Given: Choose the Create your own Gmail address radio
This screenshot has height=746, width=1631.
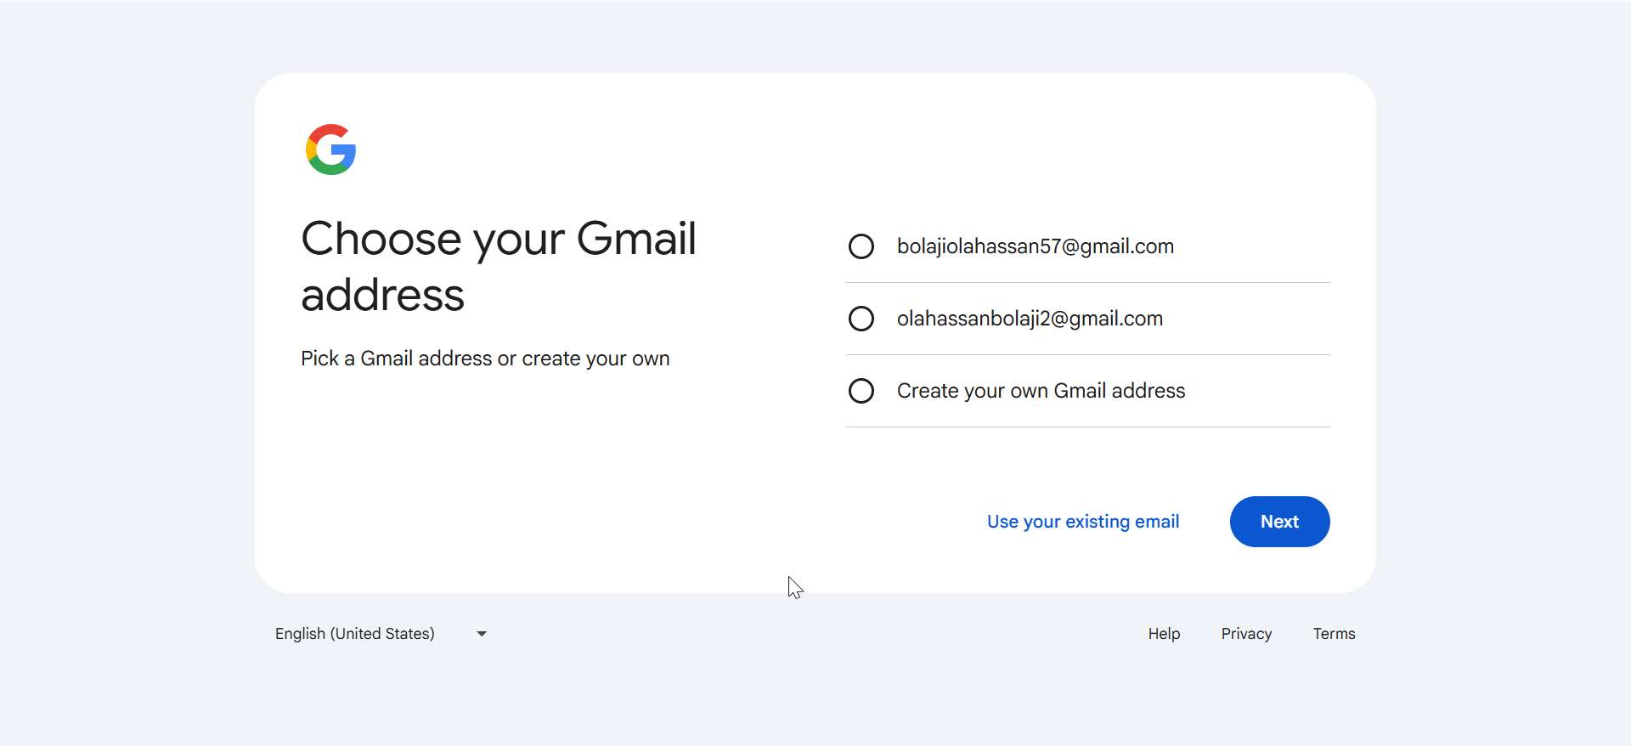Looking at the screenshot, I should [x=861, y=391].
